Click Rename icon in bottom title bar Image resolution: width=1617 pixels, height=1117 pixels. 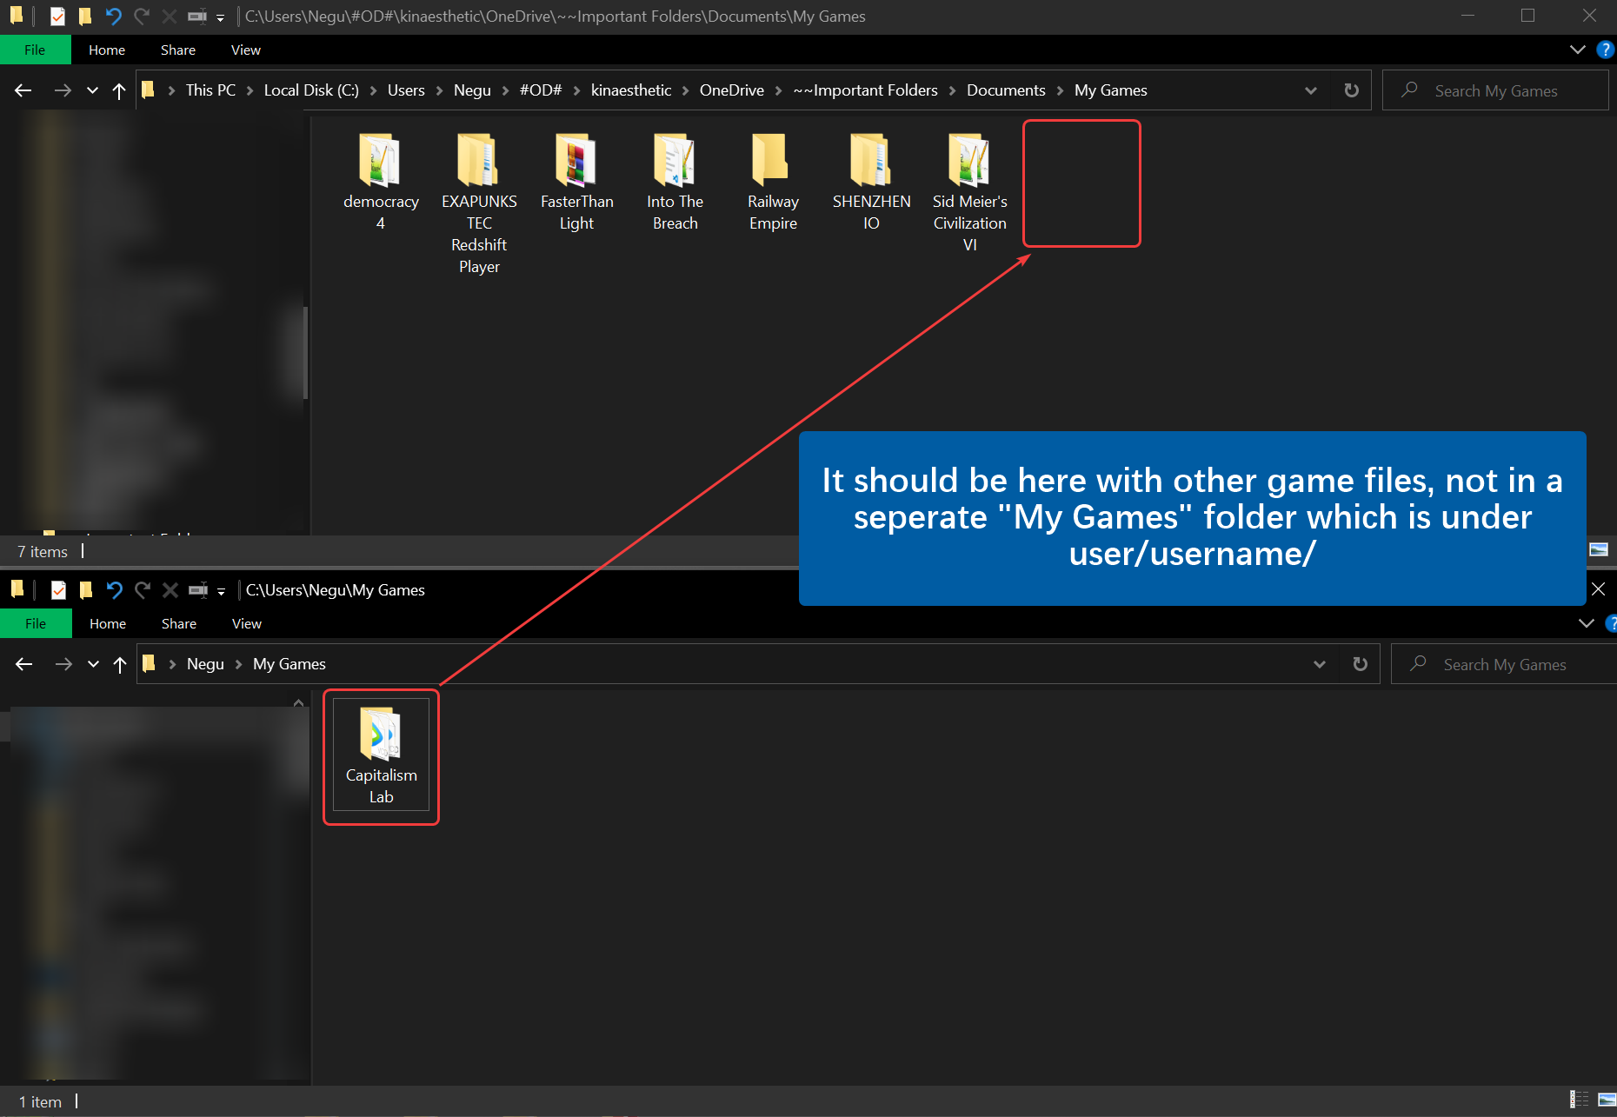198,590
